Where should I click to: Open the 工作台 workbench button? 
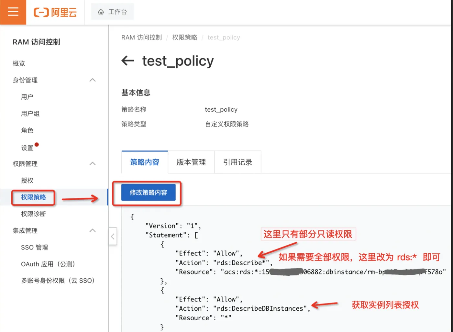click(x=112, y=12)
